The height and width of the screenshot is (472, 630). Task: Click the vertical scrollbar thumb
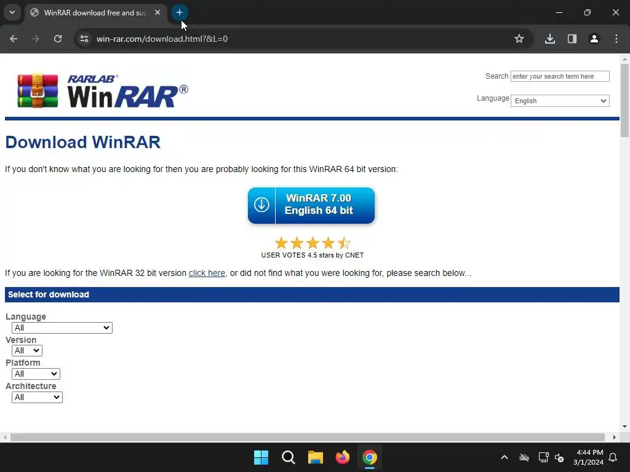624,100
